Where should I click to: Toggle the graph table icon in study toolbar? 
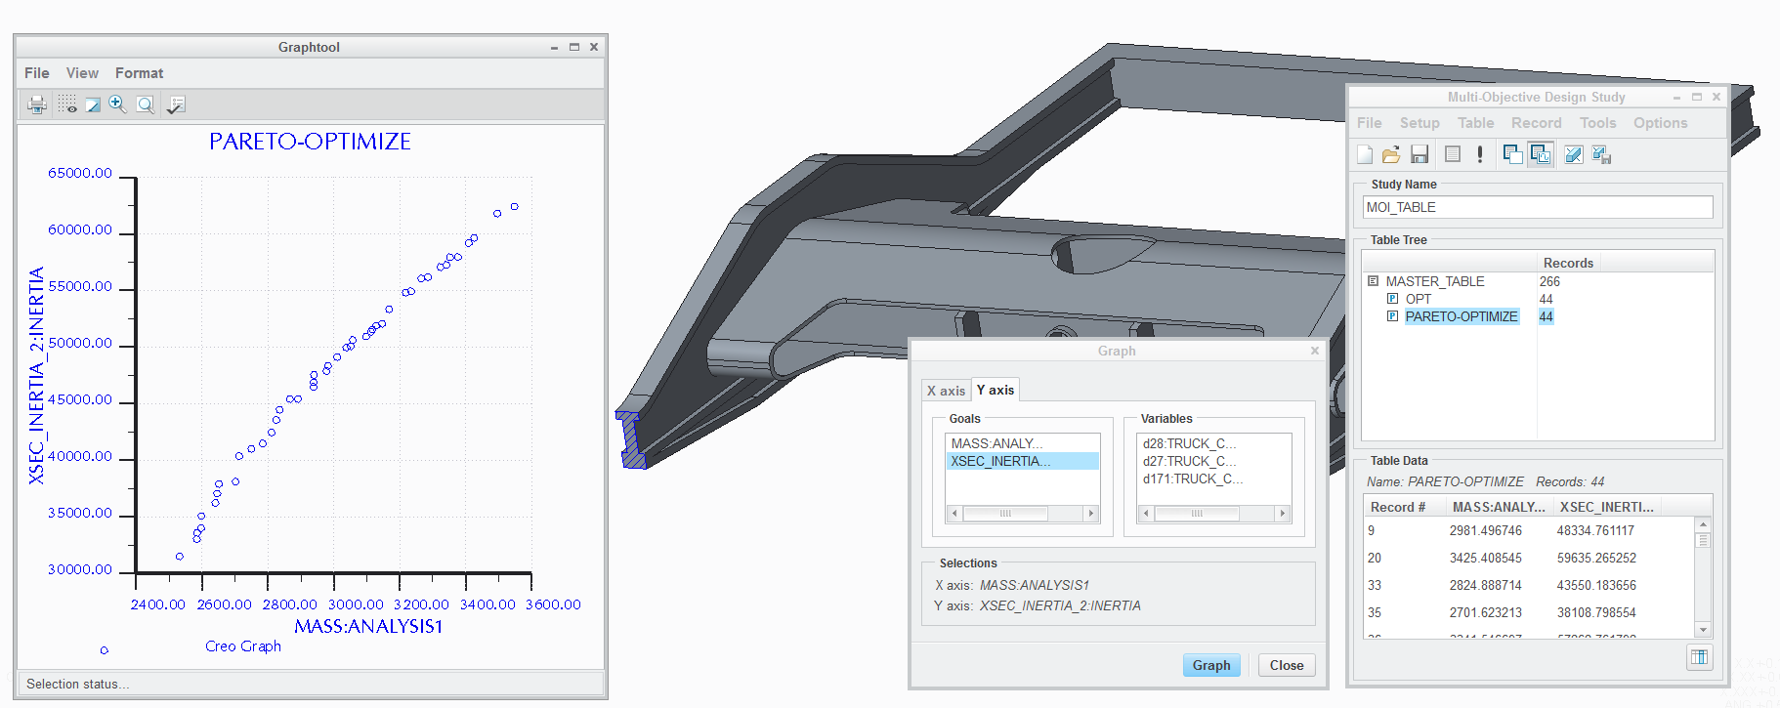(x=1541, y=154)
